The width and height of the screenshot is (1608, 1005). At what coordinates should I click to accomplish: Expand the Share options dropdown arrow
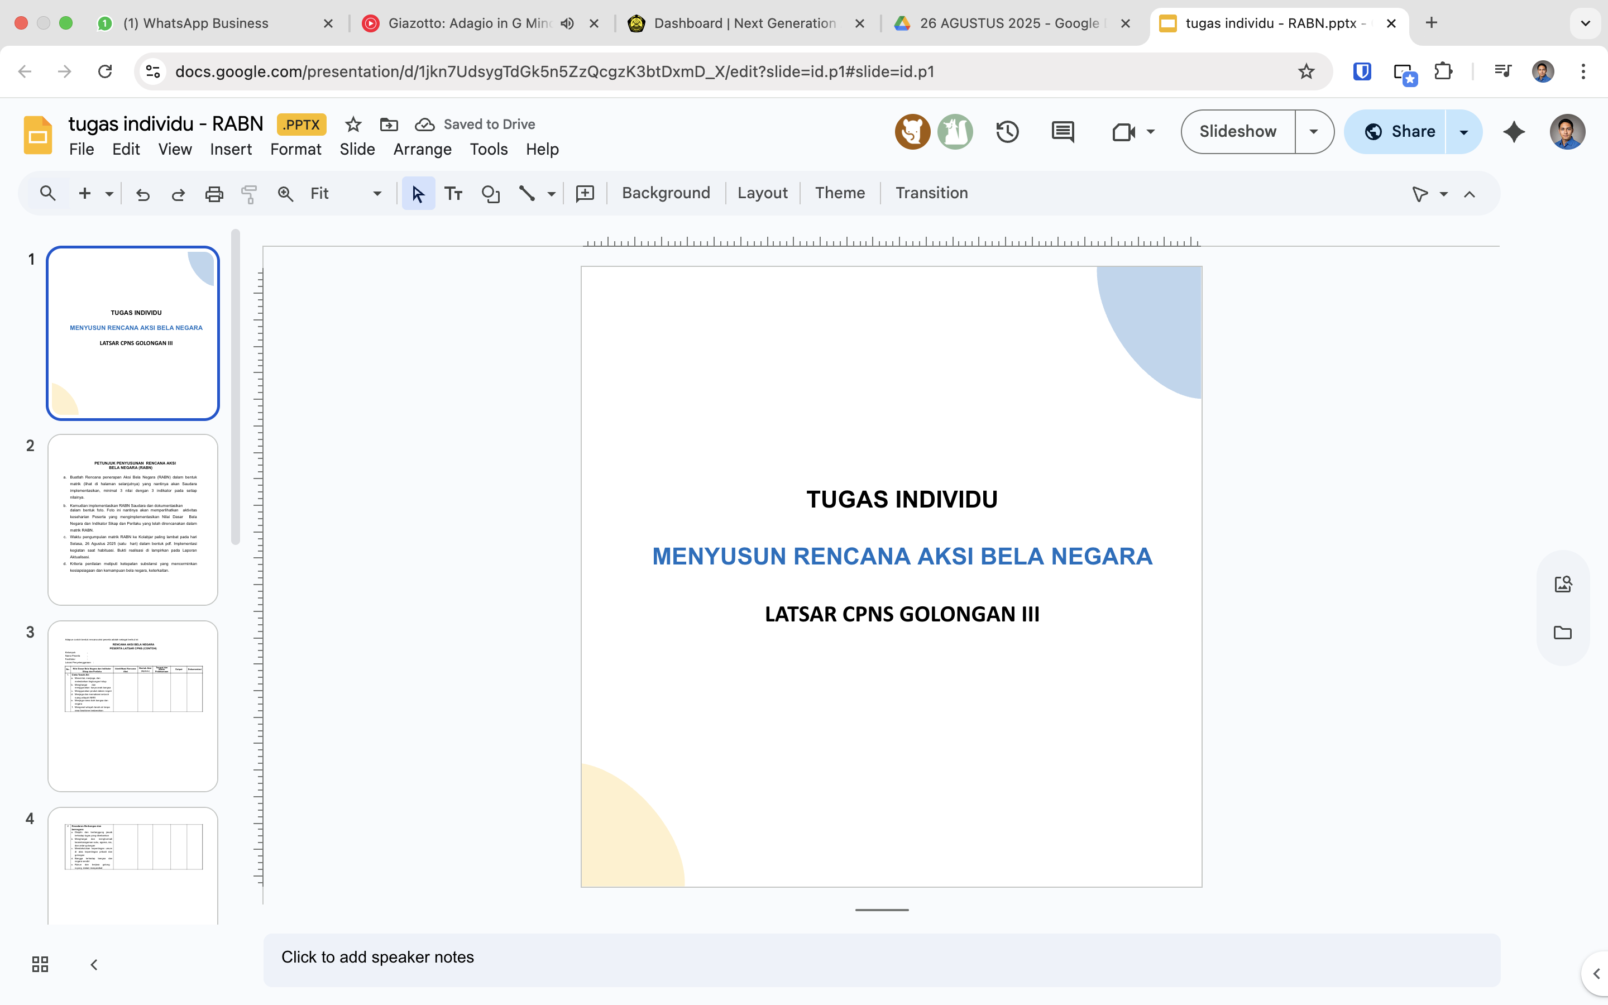(x=1464, y=132)
